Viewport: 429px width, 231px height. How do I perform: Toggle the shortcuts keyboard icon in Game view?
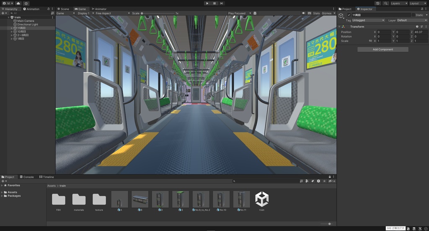(x=310, y=13)
